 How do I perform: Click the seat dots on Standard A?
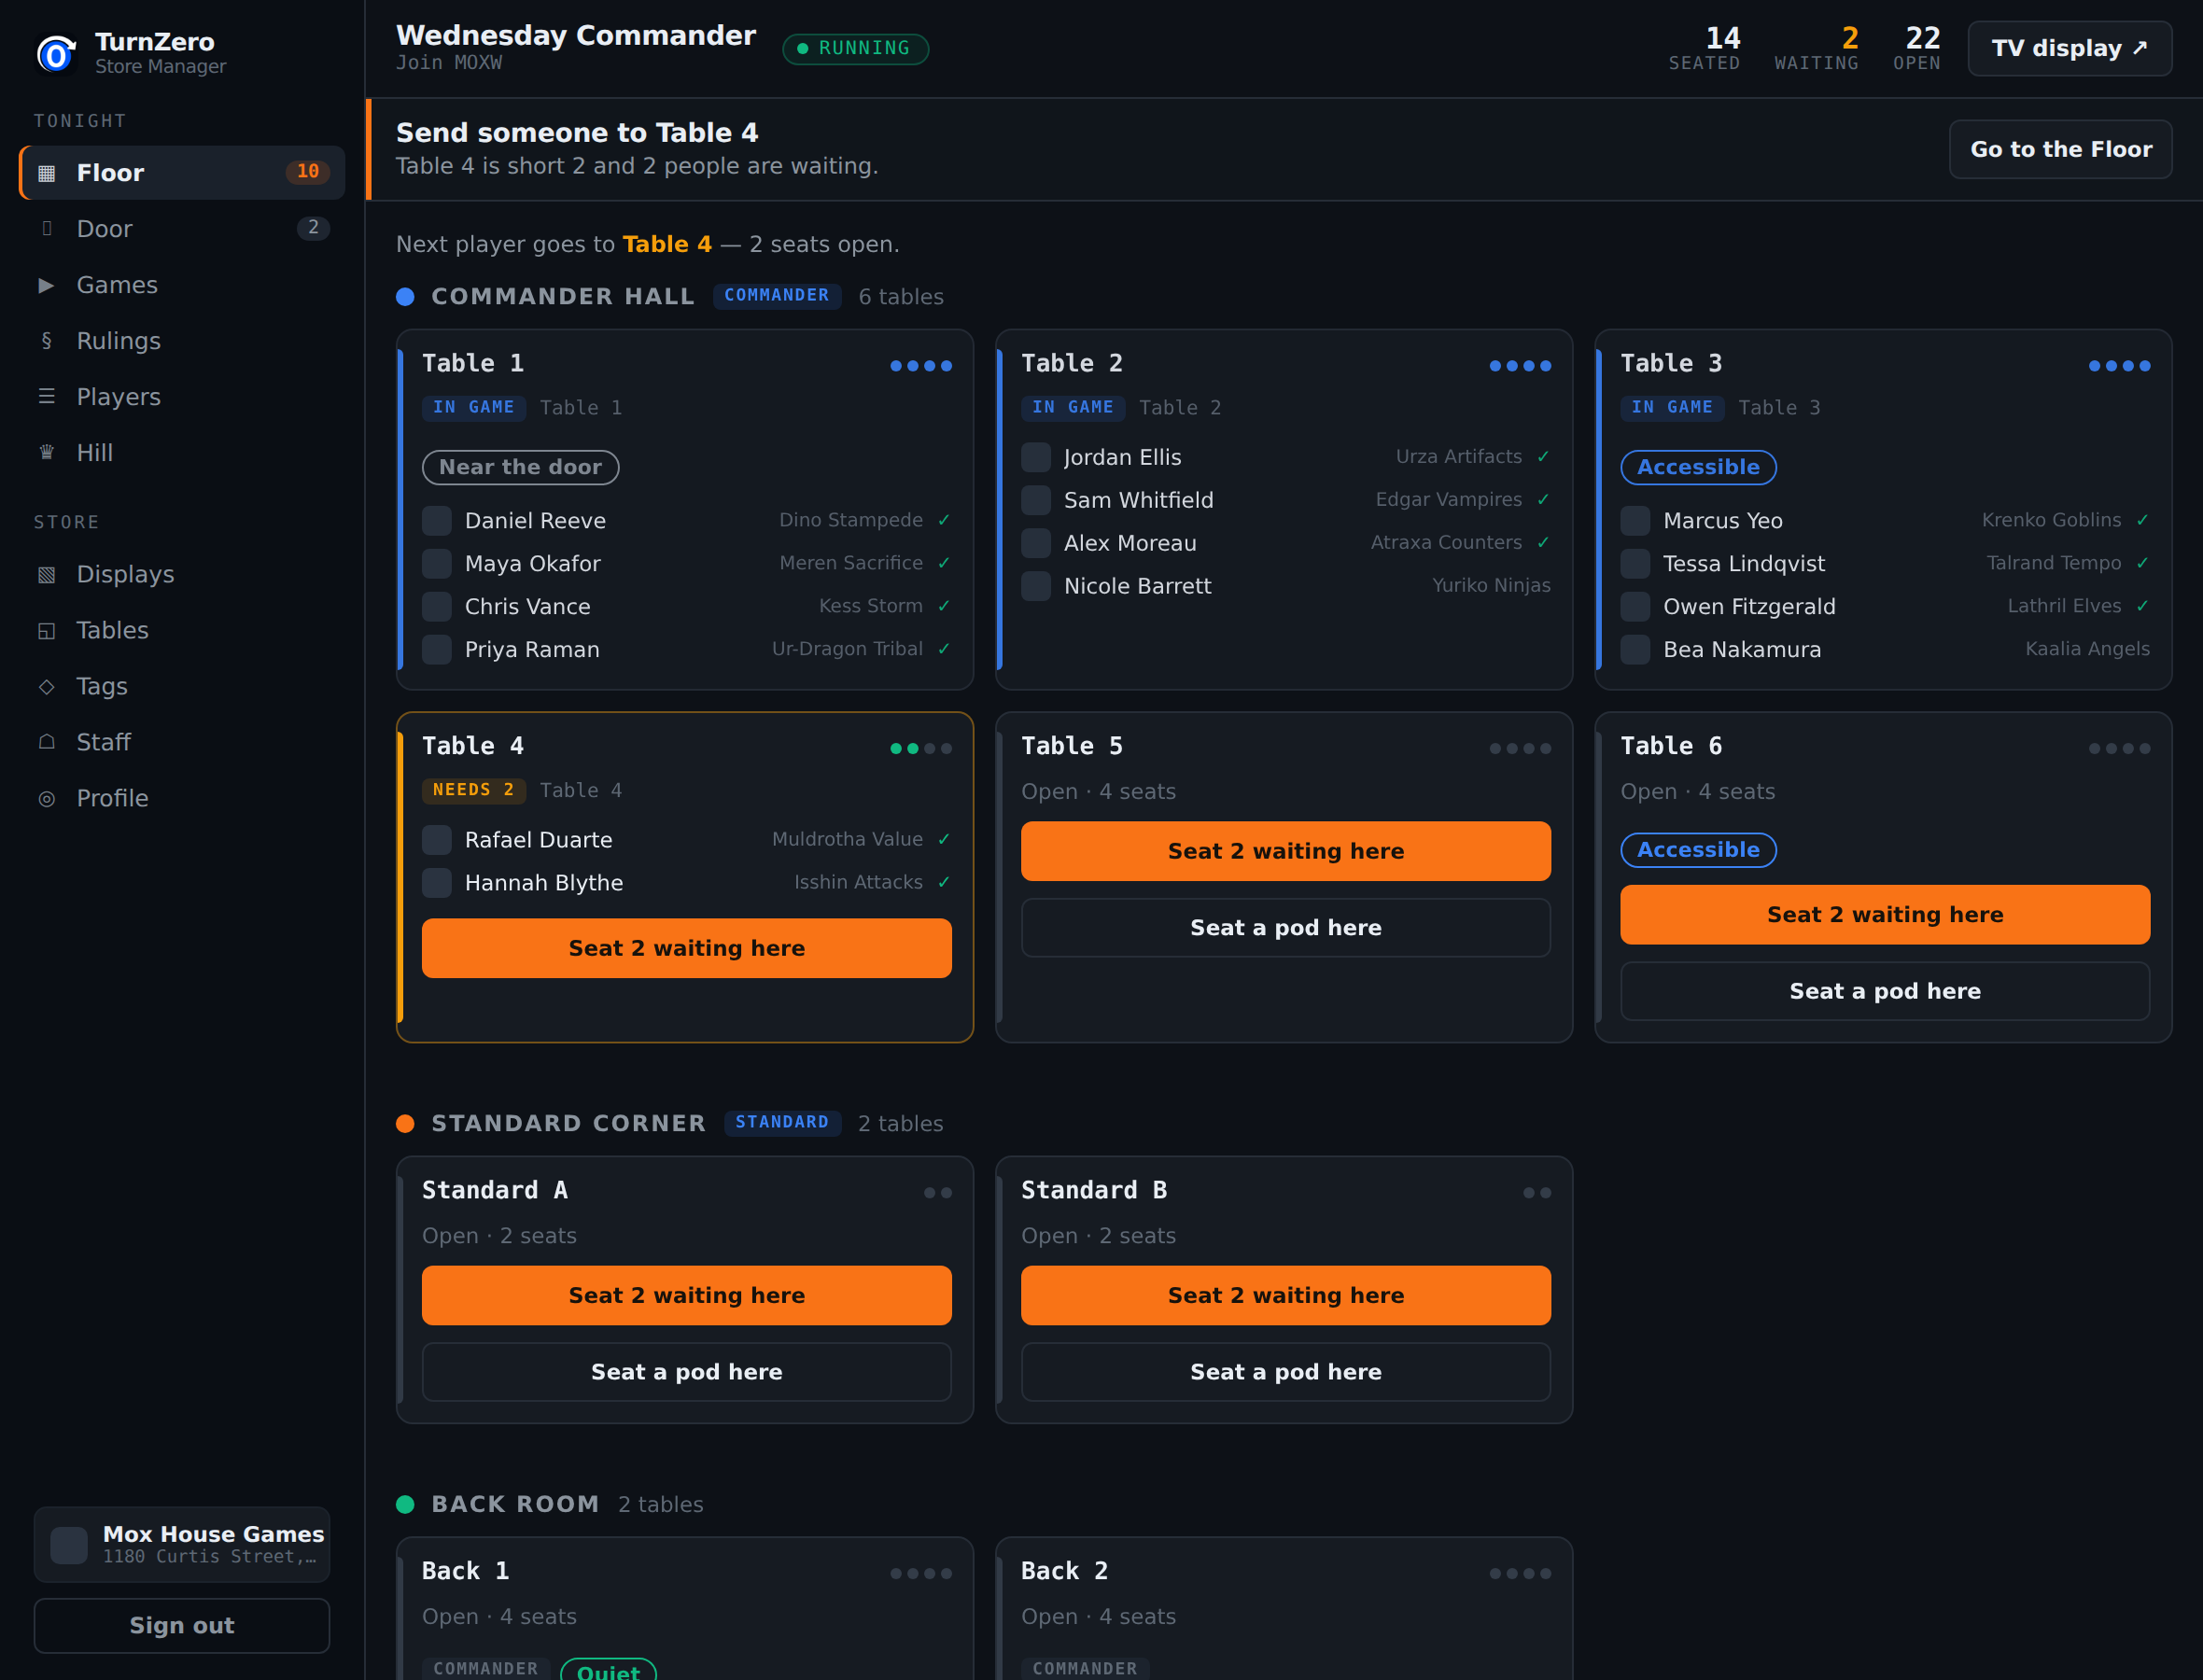coord(938,1193)
